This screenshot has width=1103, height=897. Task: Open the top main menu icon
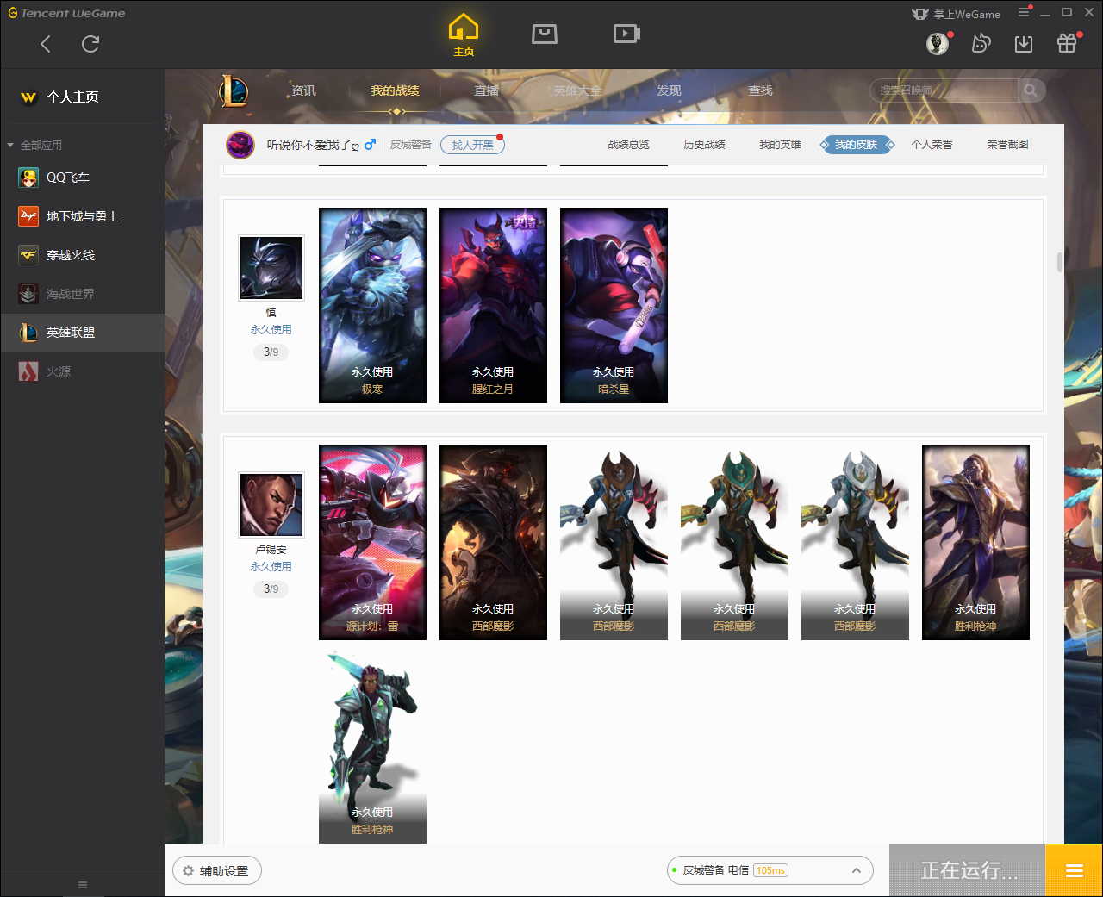1024,12
